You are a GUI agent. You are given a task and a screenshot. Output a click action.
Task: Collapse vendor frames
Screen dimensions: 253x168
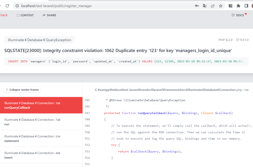tap(23, 90)
